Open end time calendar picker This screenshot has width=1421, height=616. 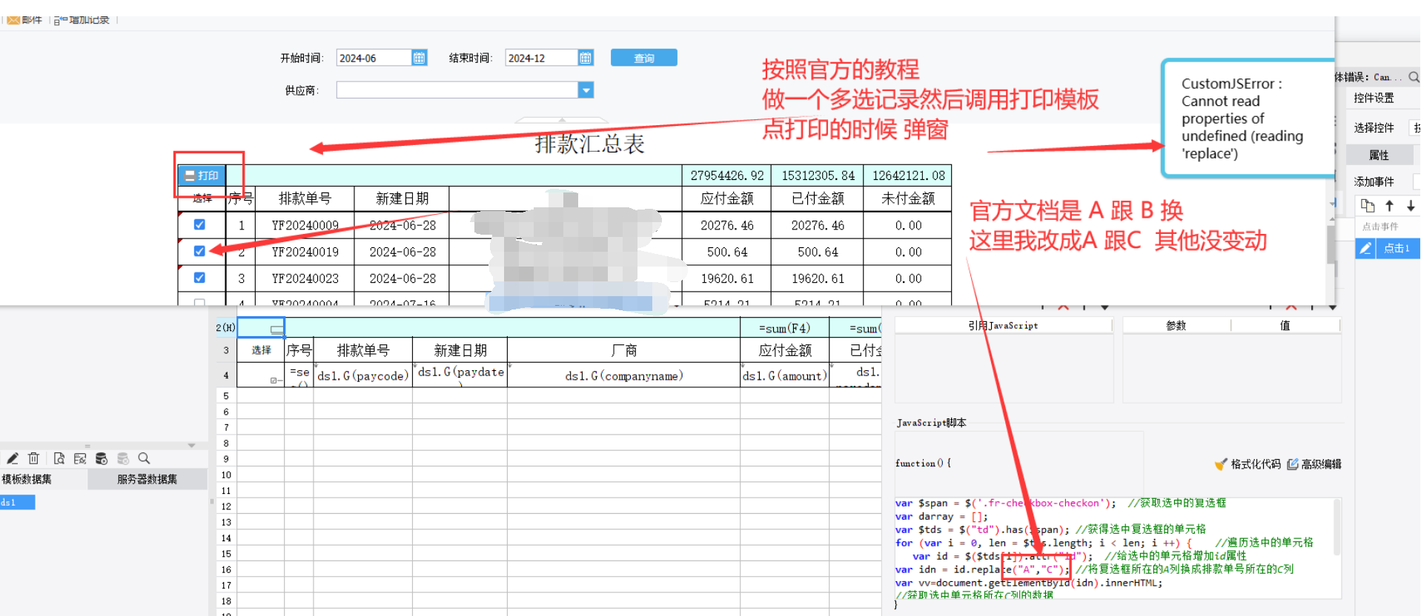coord(586,58)
